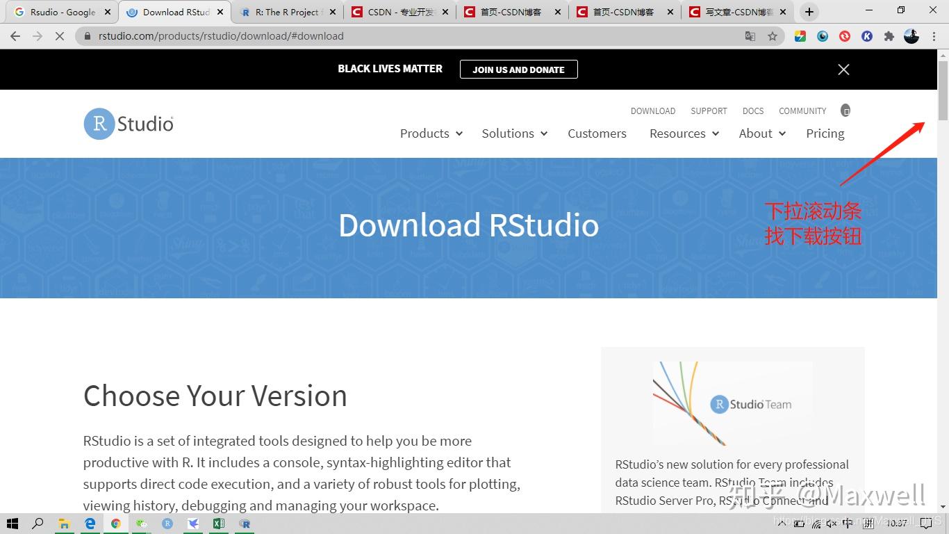Open the Pricing page link
The height and width of the screenshot is (534, 949).
tap(825, 133)
